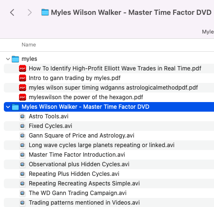The height and width of the screenshot is (207, 214).
Task: Collapse the Master Time Factor DVD folder chevron
Action: click(8, 107)
